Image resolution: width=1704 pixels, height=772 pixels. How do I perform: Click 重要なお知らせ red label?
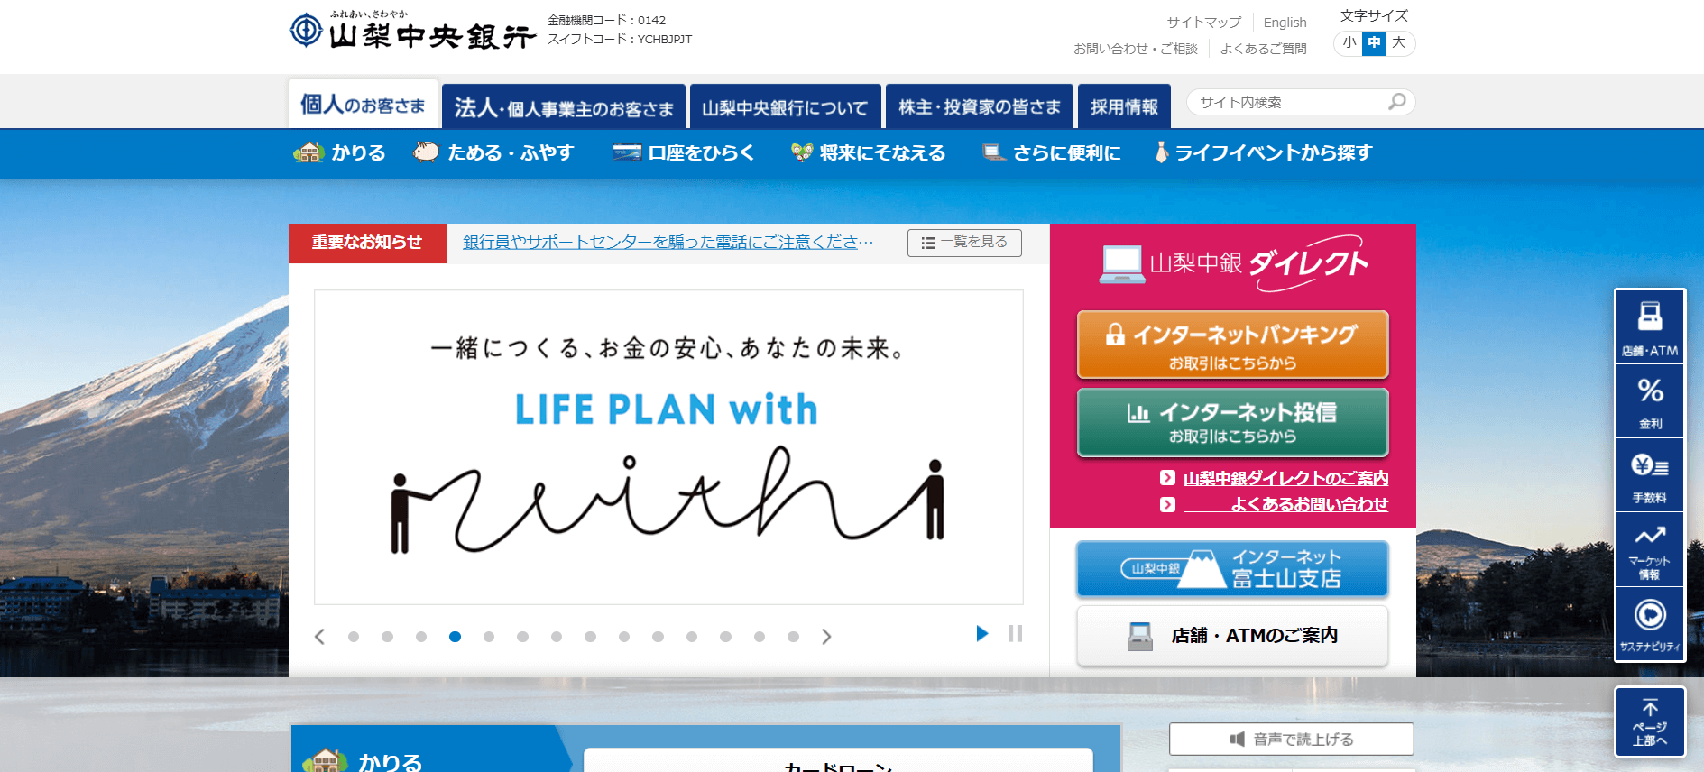coord(367,243)
